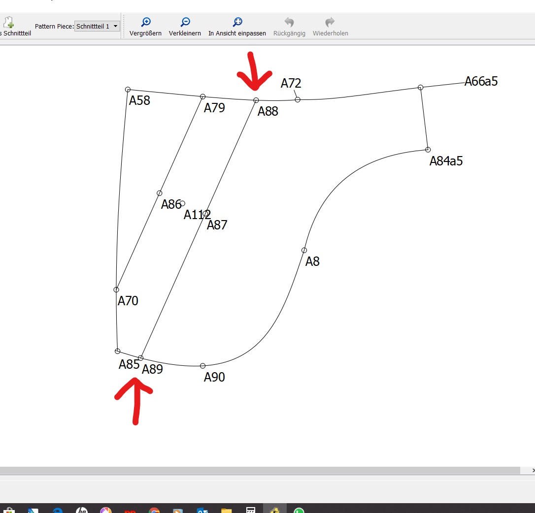Select point A8 on the crotch curve

[304, 250]
